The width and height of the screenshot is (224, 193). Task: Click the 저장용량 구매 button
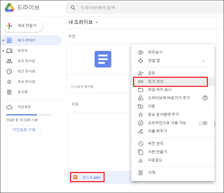pos(24,130)
